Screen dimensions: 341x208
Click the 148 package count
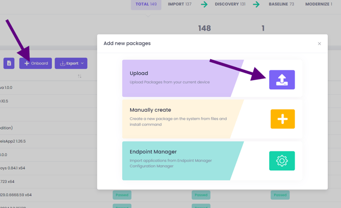(205, 29)
